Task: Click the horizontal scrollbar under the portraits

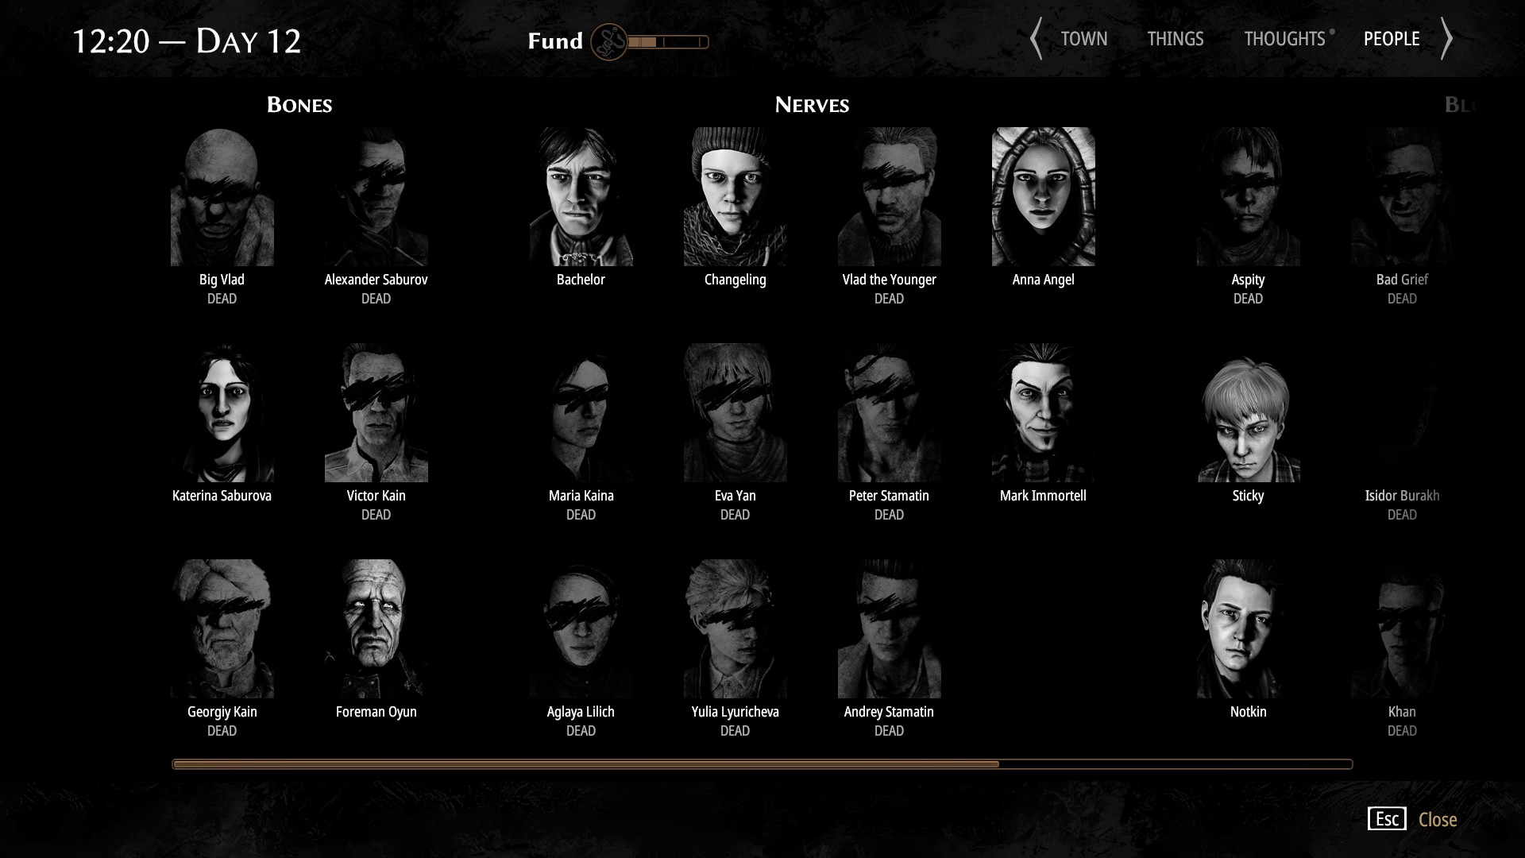Action: tap(762, 764)
